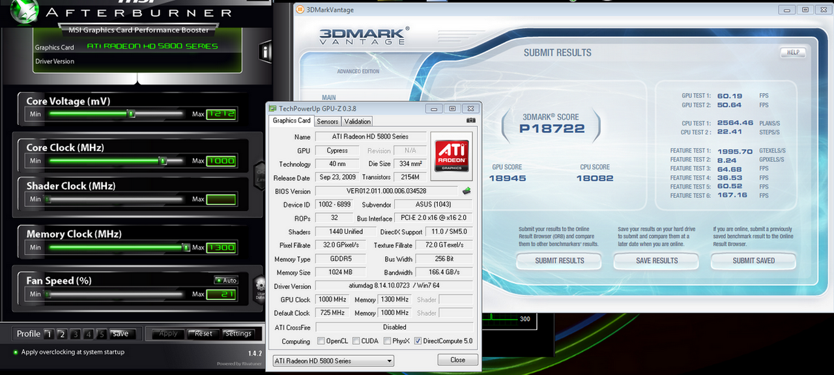Select Afterburner profile slot 2

pos(62,334)
